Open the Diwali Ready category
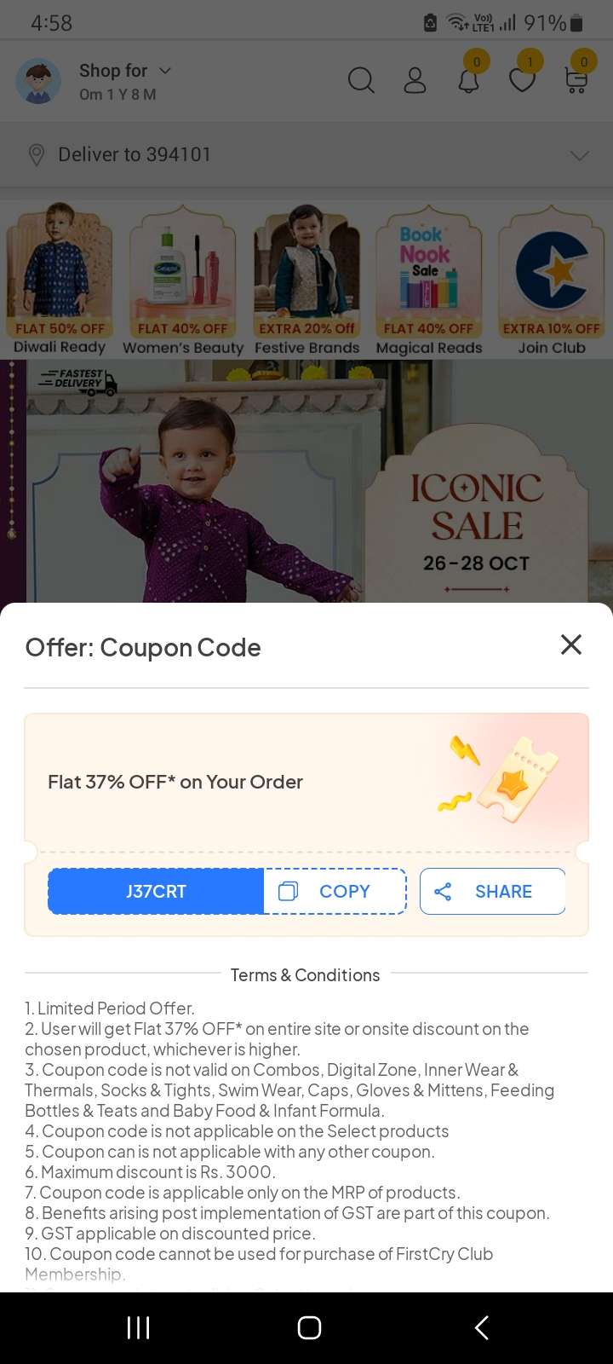The height and width of the screenshot is (1364, 613). (x=60, y=279)
